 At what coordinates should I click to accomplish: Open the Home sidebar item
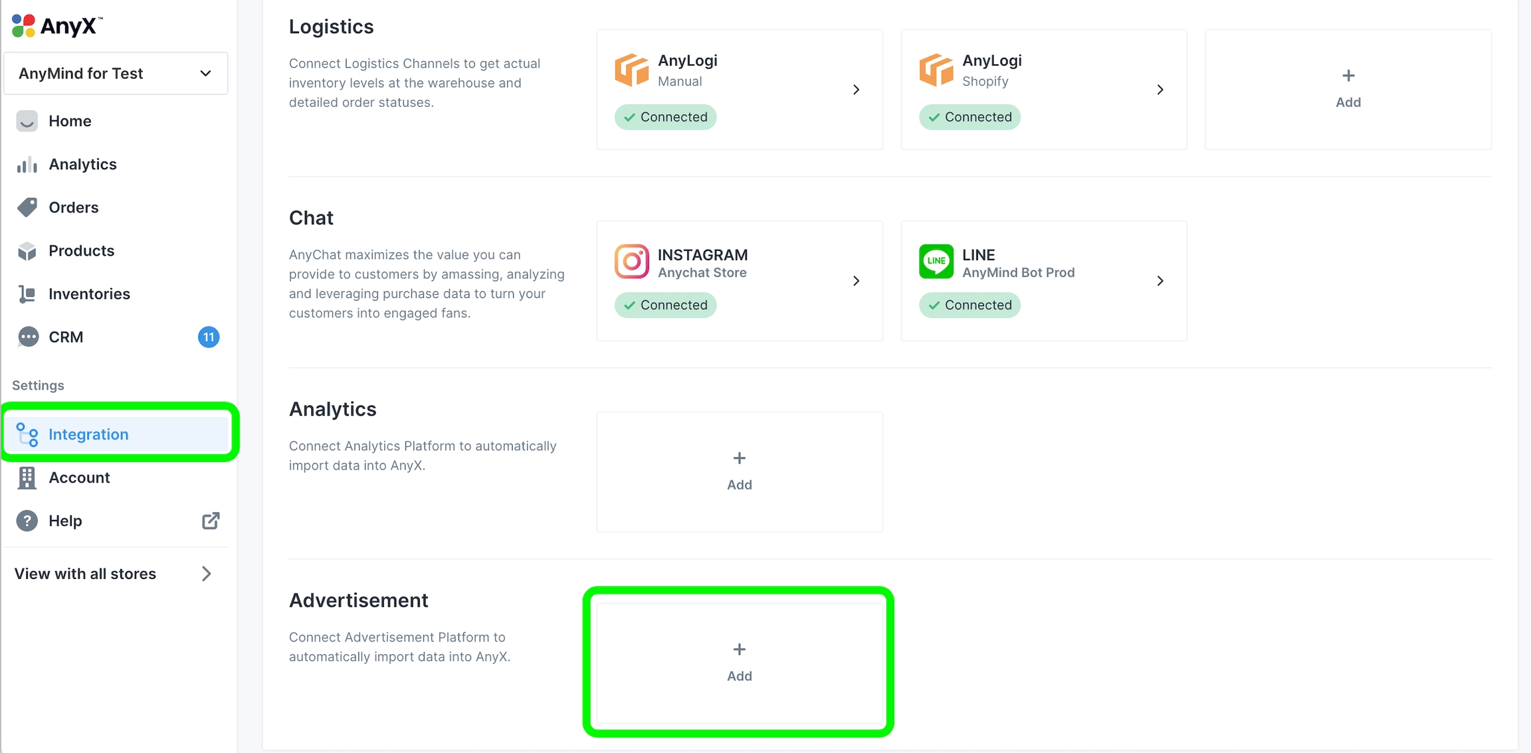pos(70,121)
